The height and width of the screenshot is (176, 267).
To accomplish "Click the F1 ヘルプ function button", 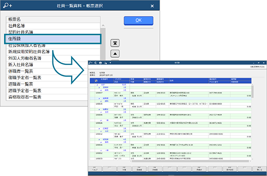I will point(95,169).
